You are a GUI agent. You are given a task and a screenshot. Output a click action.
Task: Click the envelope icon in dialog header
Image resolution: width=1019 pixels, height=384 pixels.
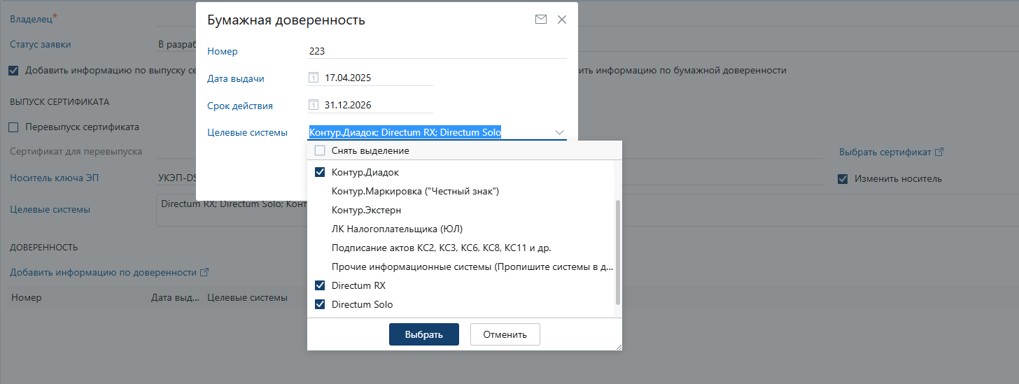[x=540, y=20]
